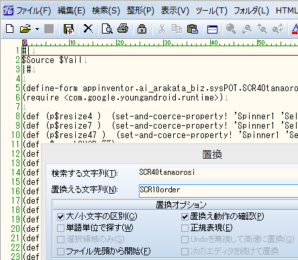
Task: Click the Find Next down-arrow icon
Action: [247, 29]
